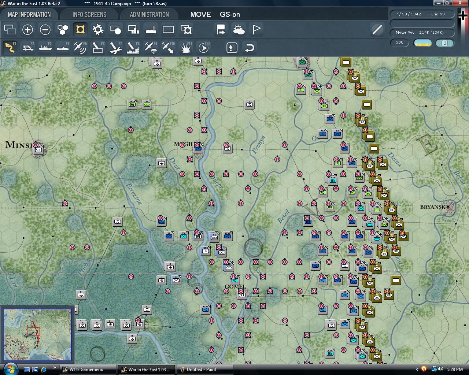Click the flag with arrow icon
This screenshot has width=469, height=375.
(x=221, y=29)
